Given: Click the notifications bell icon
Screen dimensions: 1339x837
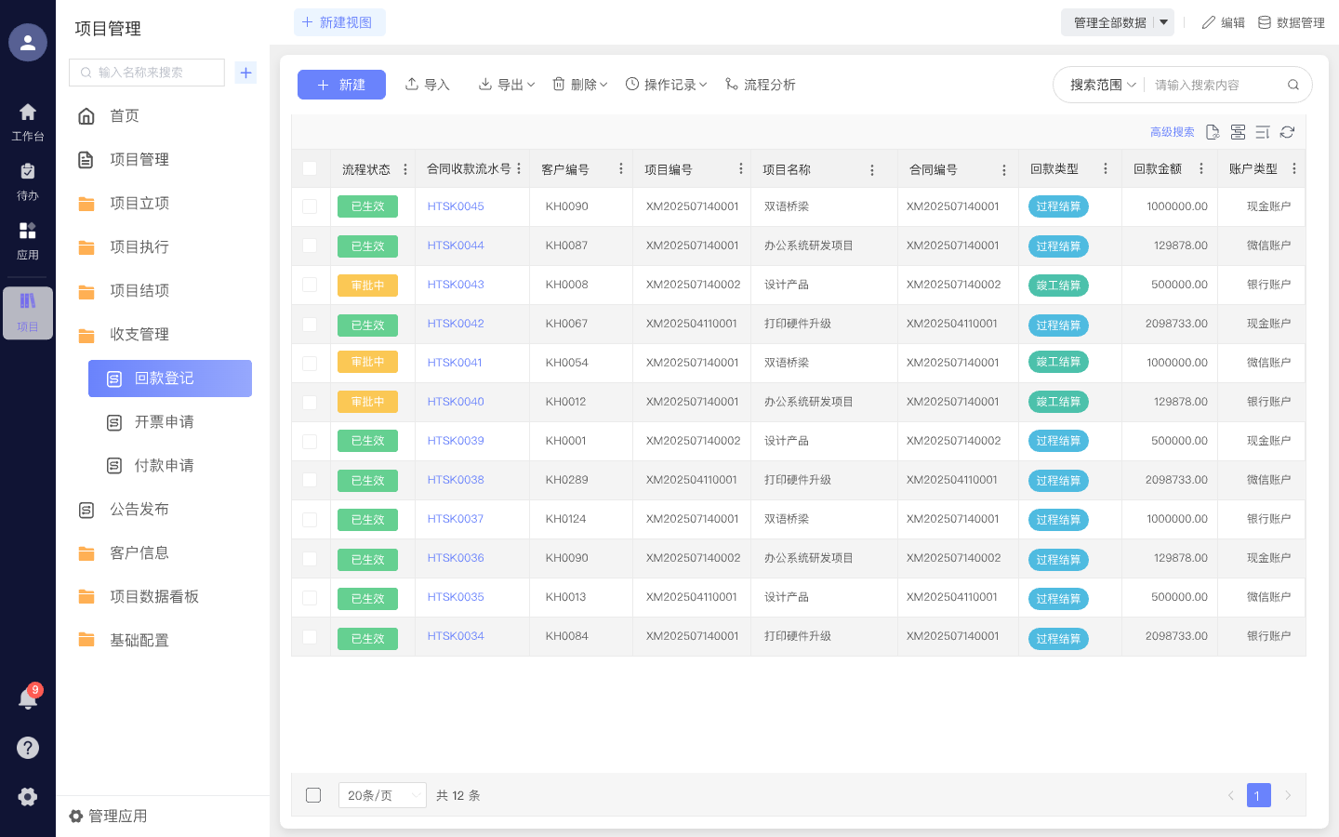Looking at the screenshot, I should [28, 699].
